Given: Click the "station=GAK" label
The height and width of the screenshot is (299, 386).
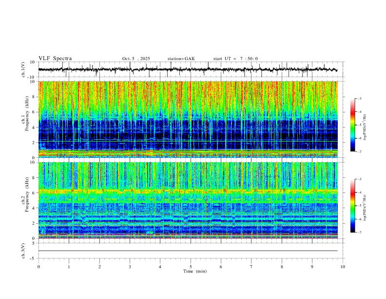Looking at the screenshot, I should (181, 59).
